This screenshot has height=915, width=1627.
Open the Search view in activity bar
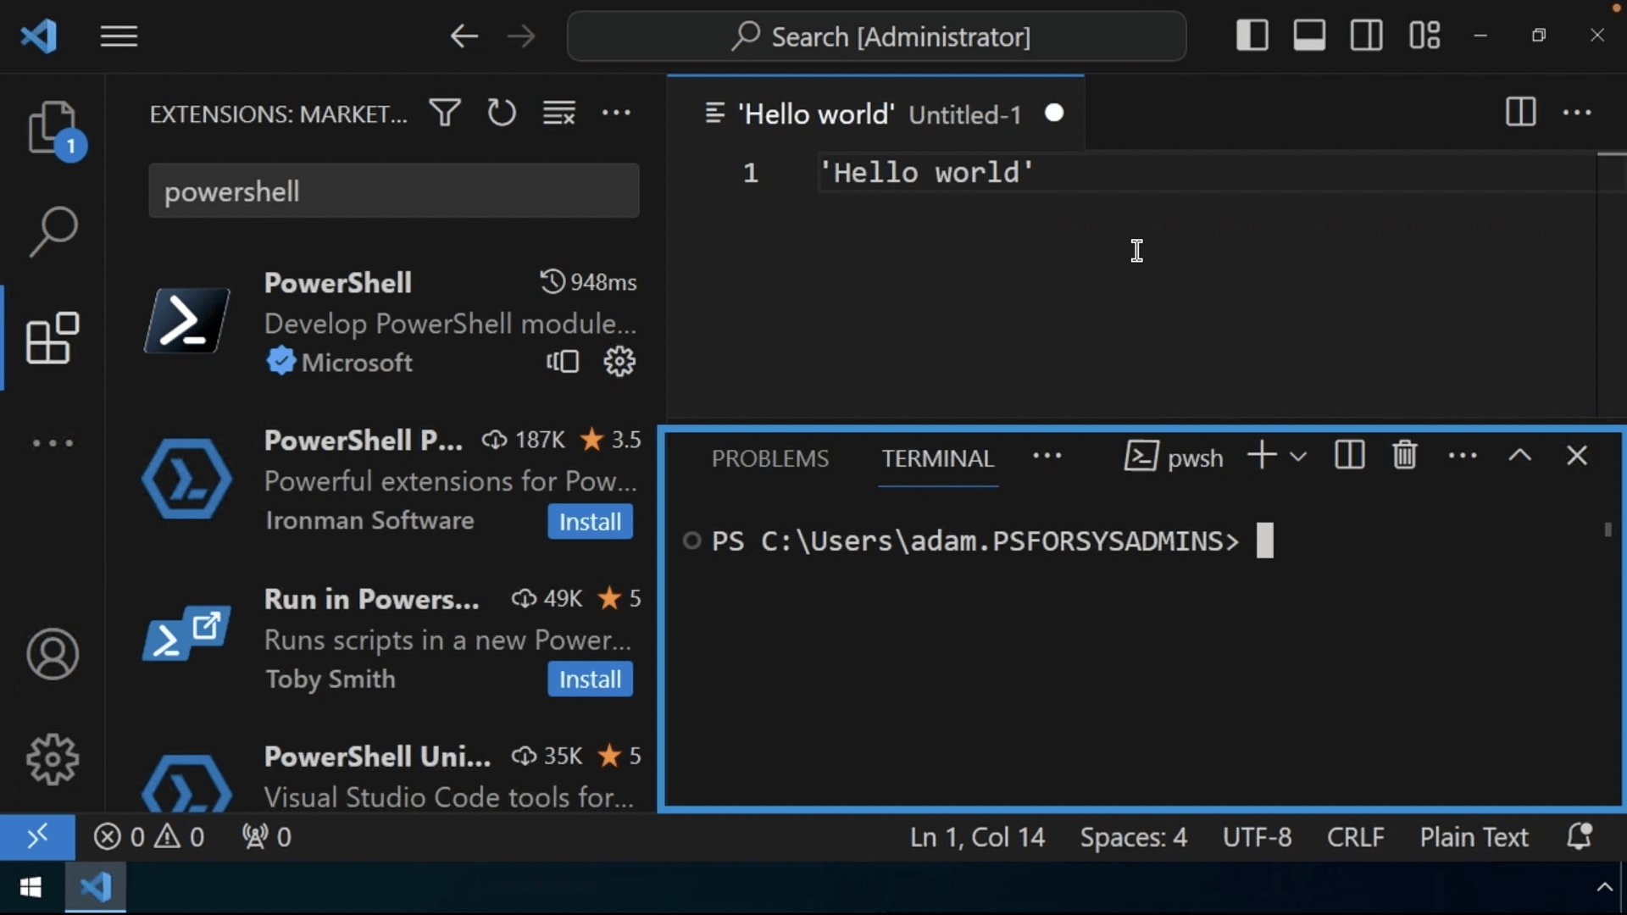53,231
